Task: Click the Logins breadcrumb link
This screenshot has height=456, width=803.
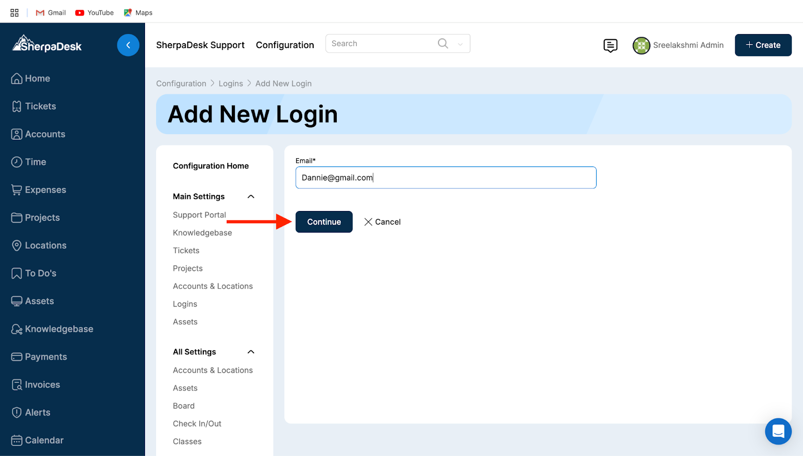Action: [230, 84]
